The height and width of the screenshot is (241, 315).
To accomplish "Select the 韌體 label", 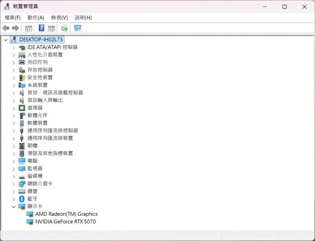I will (32, 146).
